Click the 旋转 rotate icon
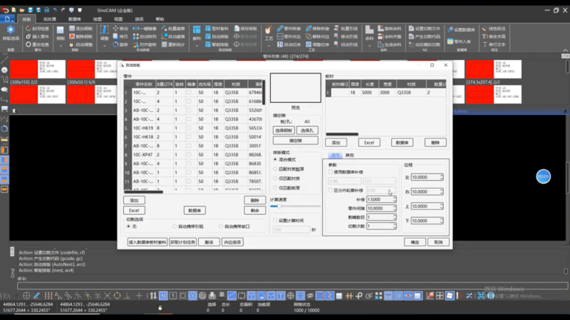This screenshot has height=320, width=570. (116, 44)
